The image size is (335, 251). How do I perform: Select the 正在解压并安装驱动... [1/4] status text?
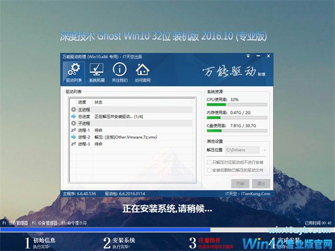tap(119, 117)
